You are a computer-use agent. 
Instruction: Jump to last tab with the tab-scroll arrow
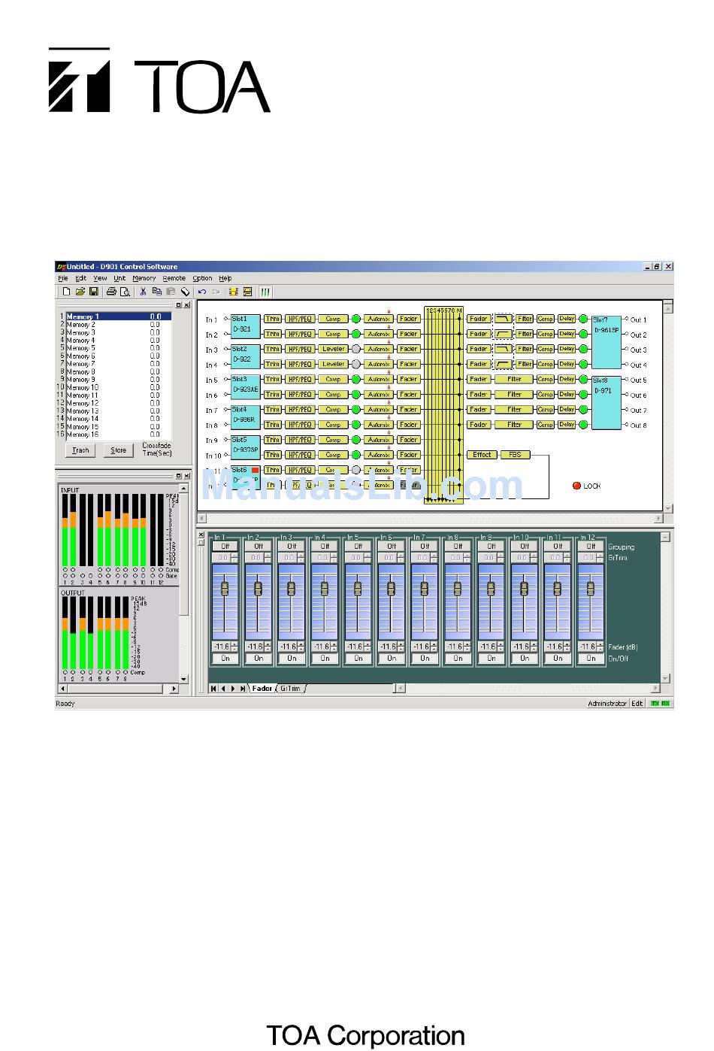coord(243,689)
